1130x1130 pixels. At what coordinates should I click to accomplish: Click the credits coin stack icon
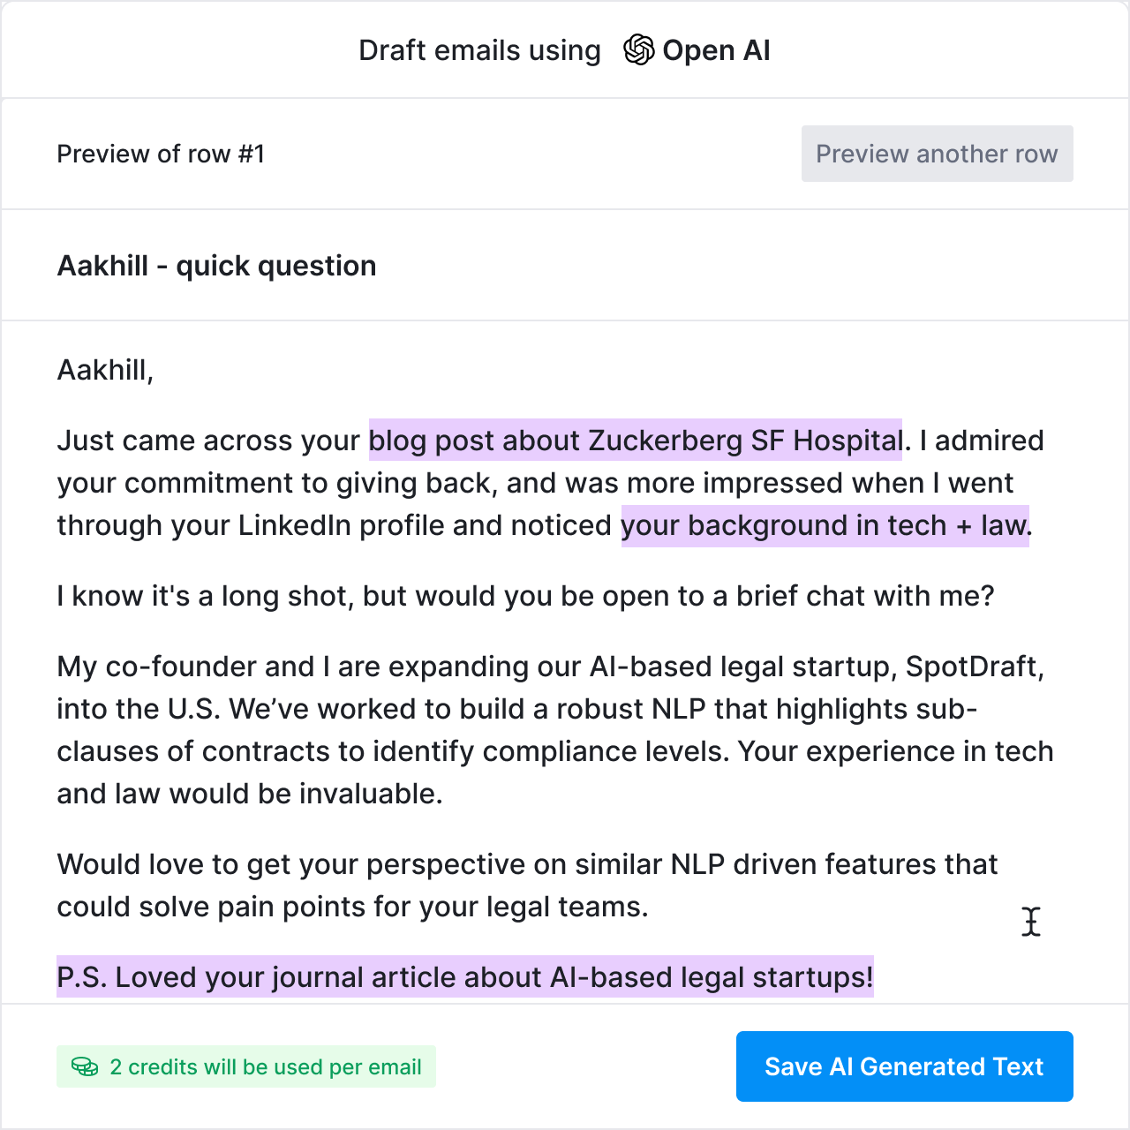(85, 1066)
